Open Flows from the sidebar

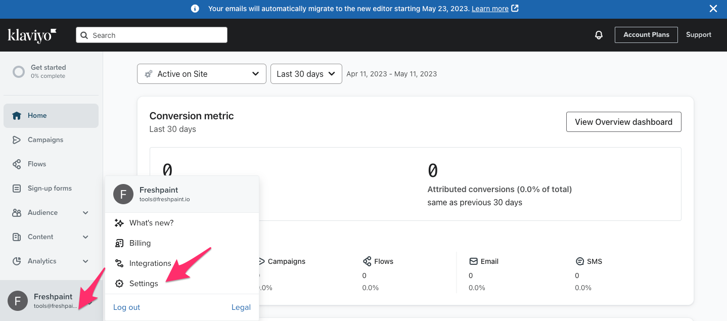coord(37,164)
